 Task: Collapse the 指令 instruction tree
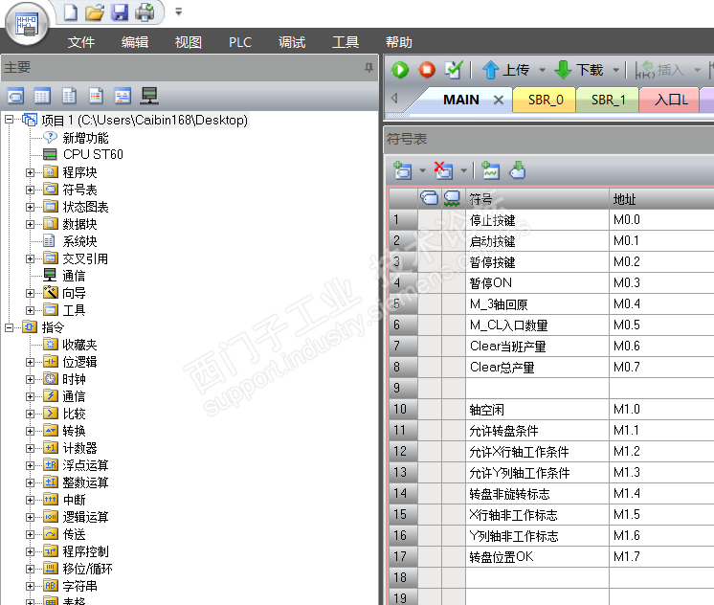(9, 327)
